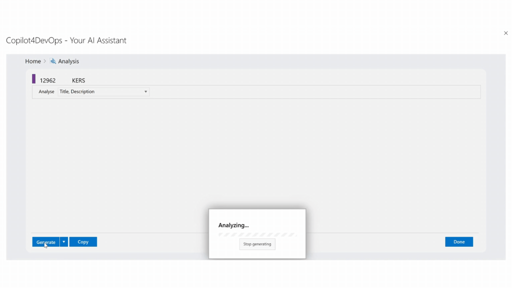This screenshot has height=288, width=512.
Task: Click the breadcrumb chevron after Home
Action: (x=45, y=61)
